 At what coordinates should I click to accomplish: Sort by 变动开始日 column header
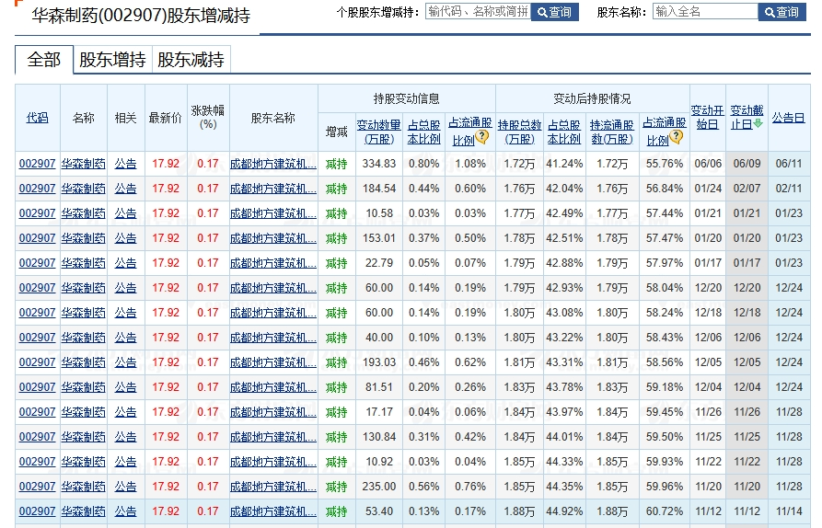point(707,118)
